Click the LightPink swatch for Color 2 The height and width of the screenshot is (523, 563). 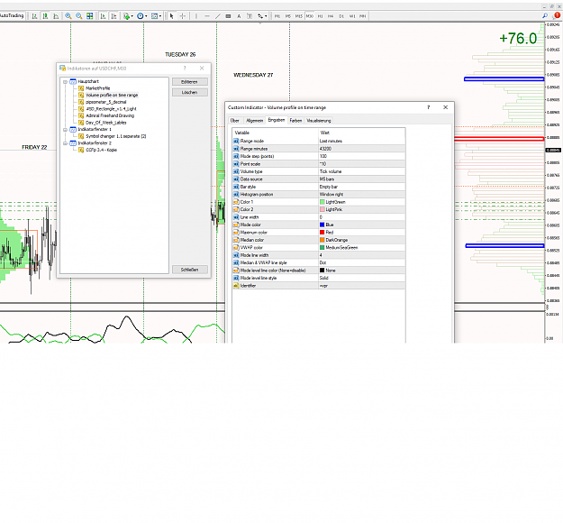pyautogui.click(x=322, y=209)
